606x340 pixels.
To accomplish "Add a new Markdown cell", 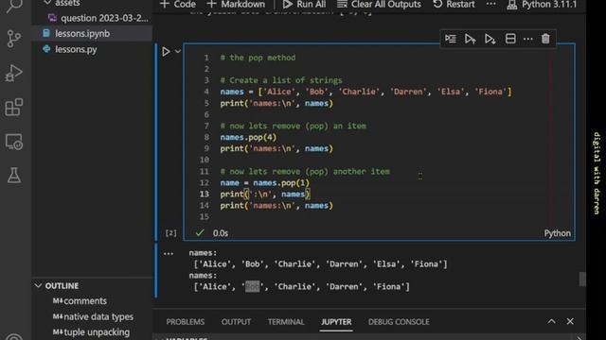I will (x=236, y=4).
